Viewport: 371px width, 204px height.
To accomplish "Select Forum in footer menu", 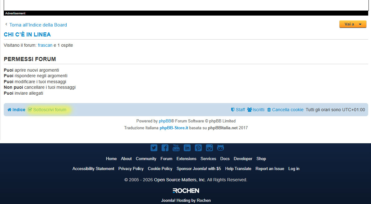I will pyautogui.click(x=166, y=159).
